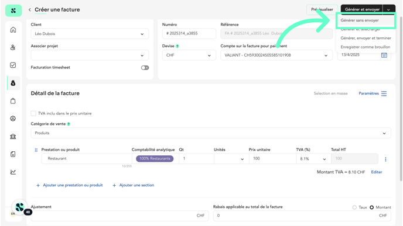Open the Associer projet dropdown
This screenshot has width=403, height=226.
pos(90,55)
